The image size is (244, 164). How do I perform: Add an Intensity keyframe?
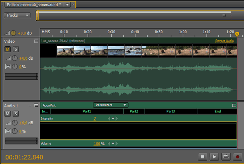tap(113, 119)
